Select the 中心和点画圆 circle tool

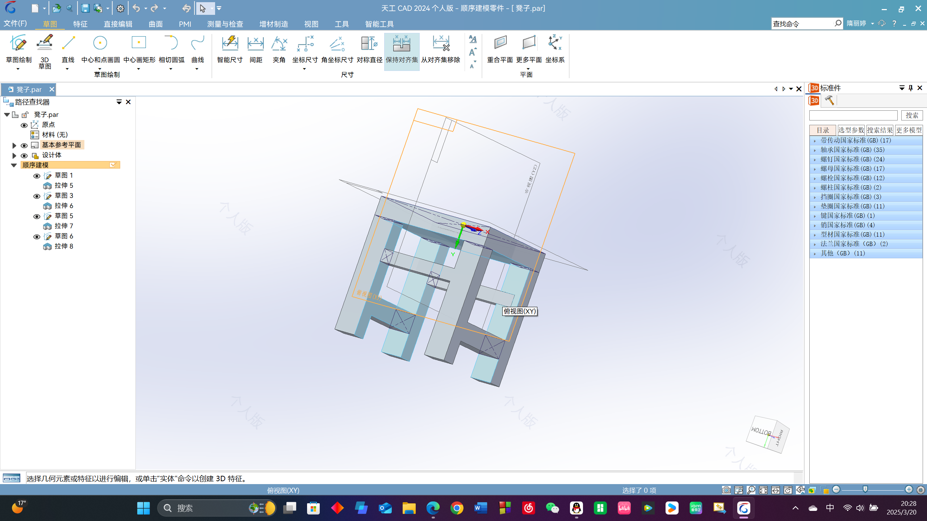pos(100,49)
